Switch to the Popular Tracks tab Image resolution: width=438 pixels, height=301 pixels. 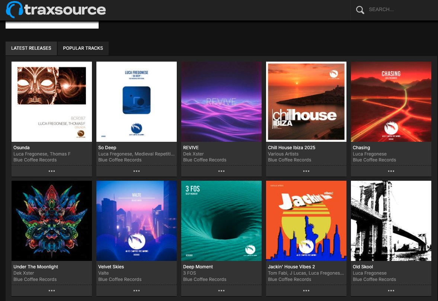[x=83, y=48]
